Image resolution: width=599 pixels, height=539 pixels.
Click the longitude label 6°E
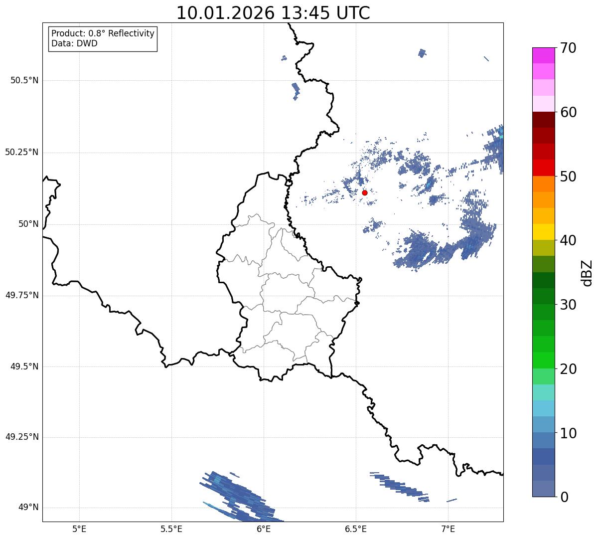(264, 529)
